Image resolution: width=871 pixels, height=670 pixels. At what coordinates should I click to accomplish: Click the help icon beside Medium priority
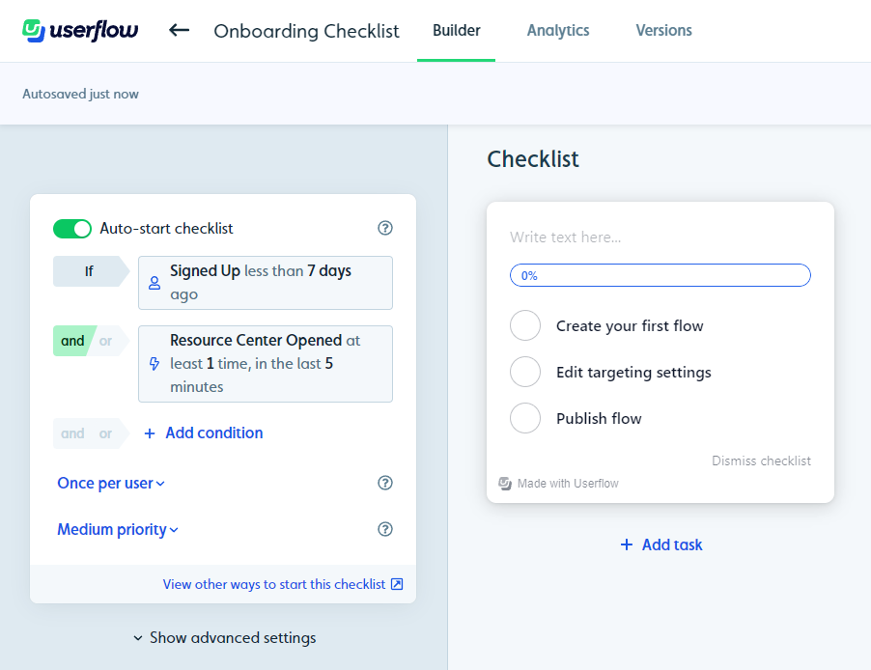coord(385,529)
